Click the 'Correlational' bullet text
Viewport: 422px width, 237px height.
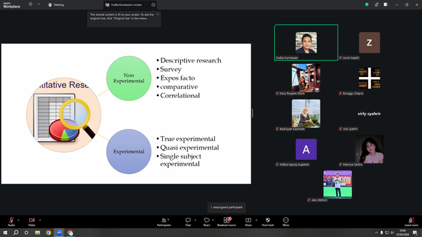180,95
